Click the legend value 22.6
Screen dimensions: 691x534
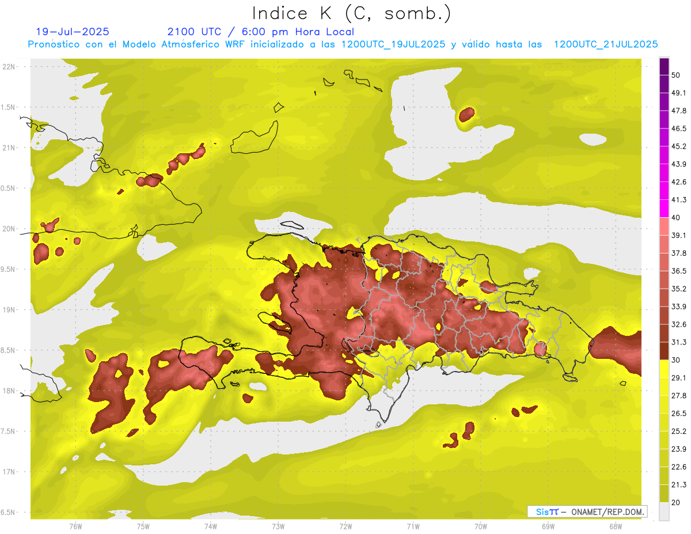pyautogui.click(x=678, y=467)
